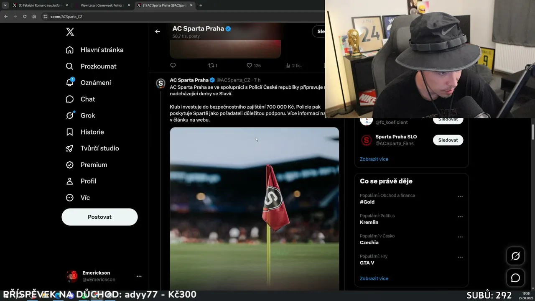Open a new browser tab
Screen dimensions: 535x301
[x=201, y=5]
